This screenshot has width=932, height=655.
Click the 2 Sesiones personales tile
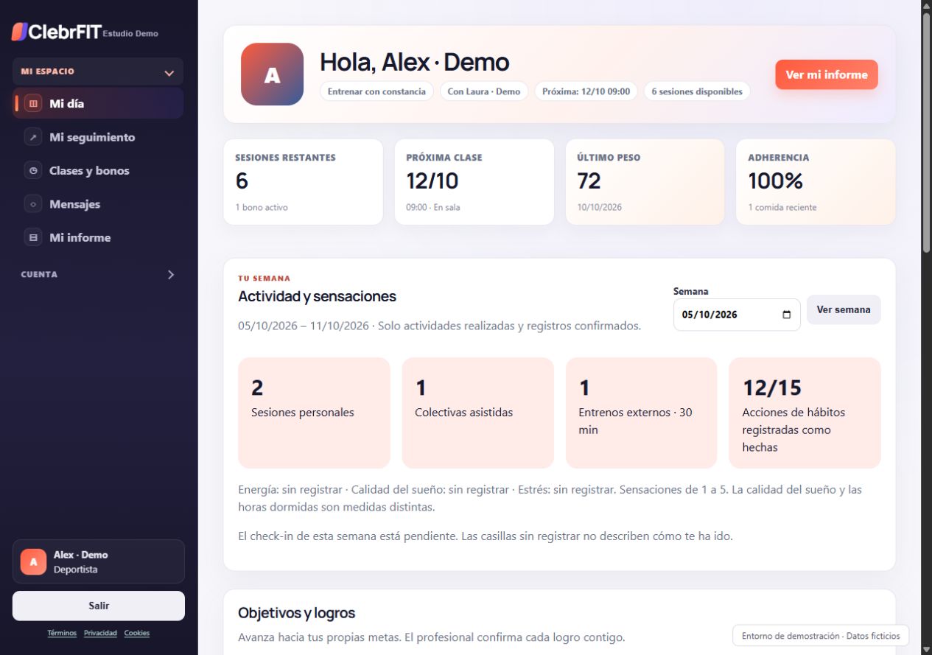click(x=314, y=413)
